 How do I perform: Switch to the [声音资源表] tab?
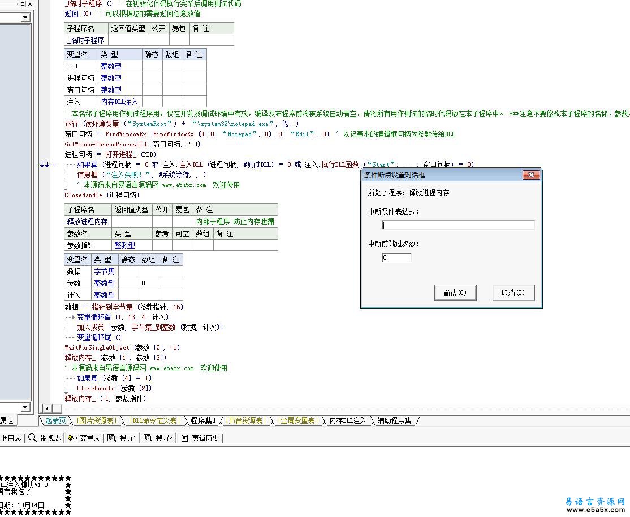point(246,421)
